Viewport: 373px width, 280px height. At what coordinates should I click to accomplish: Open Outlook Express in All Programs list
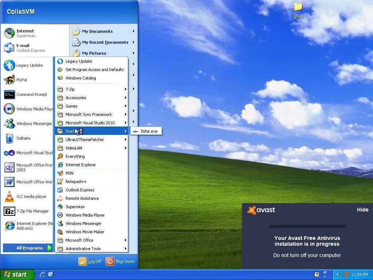click(91, 190)
